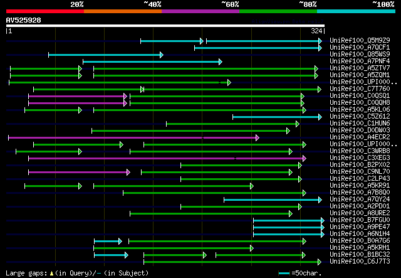This screenshot has height=278, width=401.
Task: Pick the UniRef100_A2PD01 label
Action: [360, 206]
